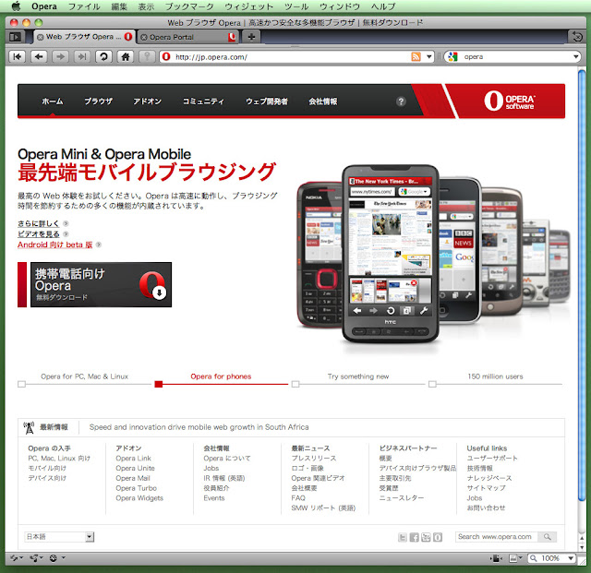591x573 pixels.
Task: Open the ツール menu
Action: pos(296,6)
